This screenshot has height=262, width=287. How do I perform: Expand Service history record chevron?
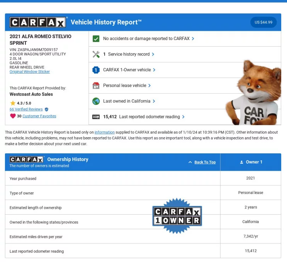pos(153,54)
